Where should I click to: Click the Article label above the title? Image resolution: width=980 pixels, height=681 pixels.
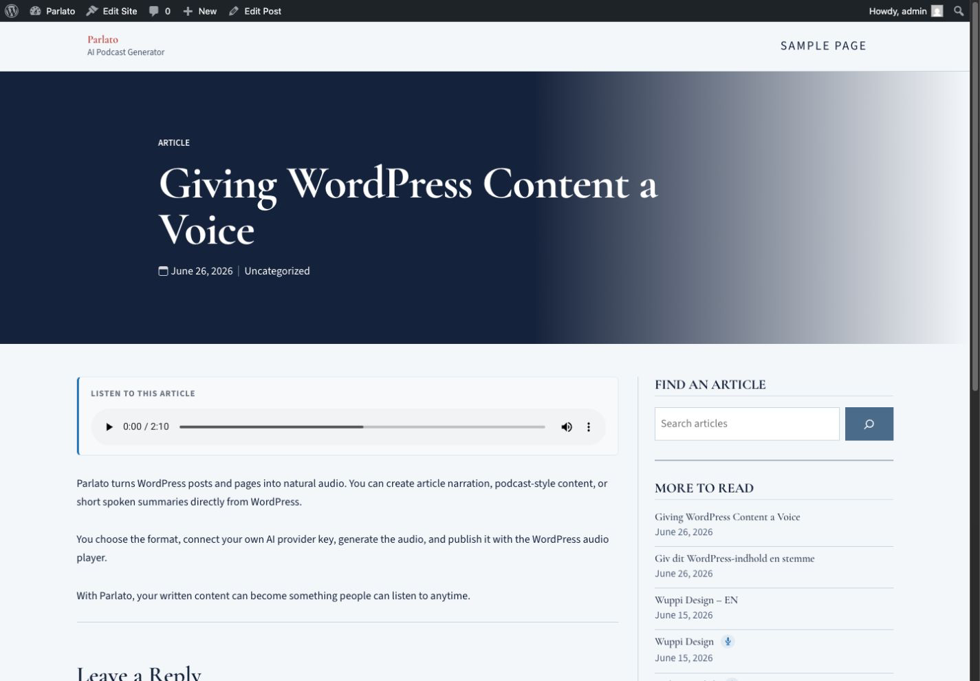(x=174, y=143)
